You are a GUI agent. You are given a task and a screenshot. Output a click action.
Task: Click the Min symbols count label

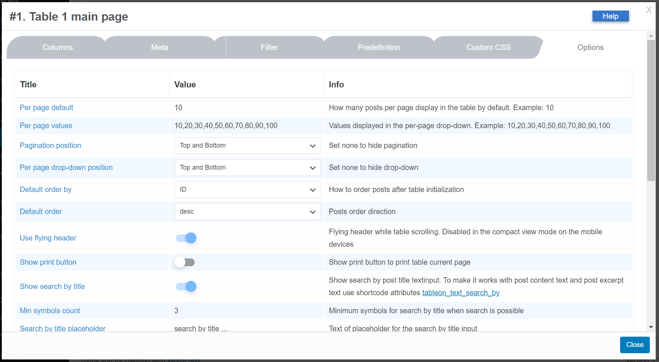(50, 311)
